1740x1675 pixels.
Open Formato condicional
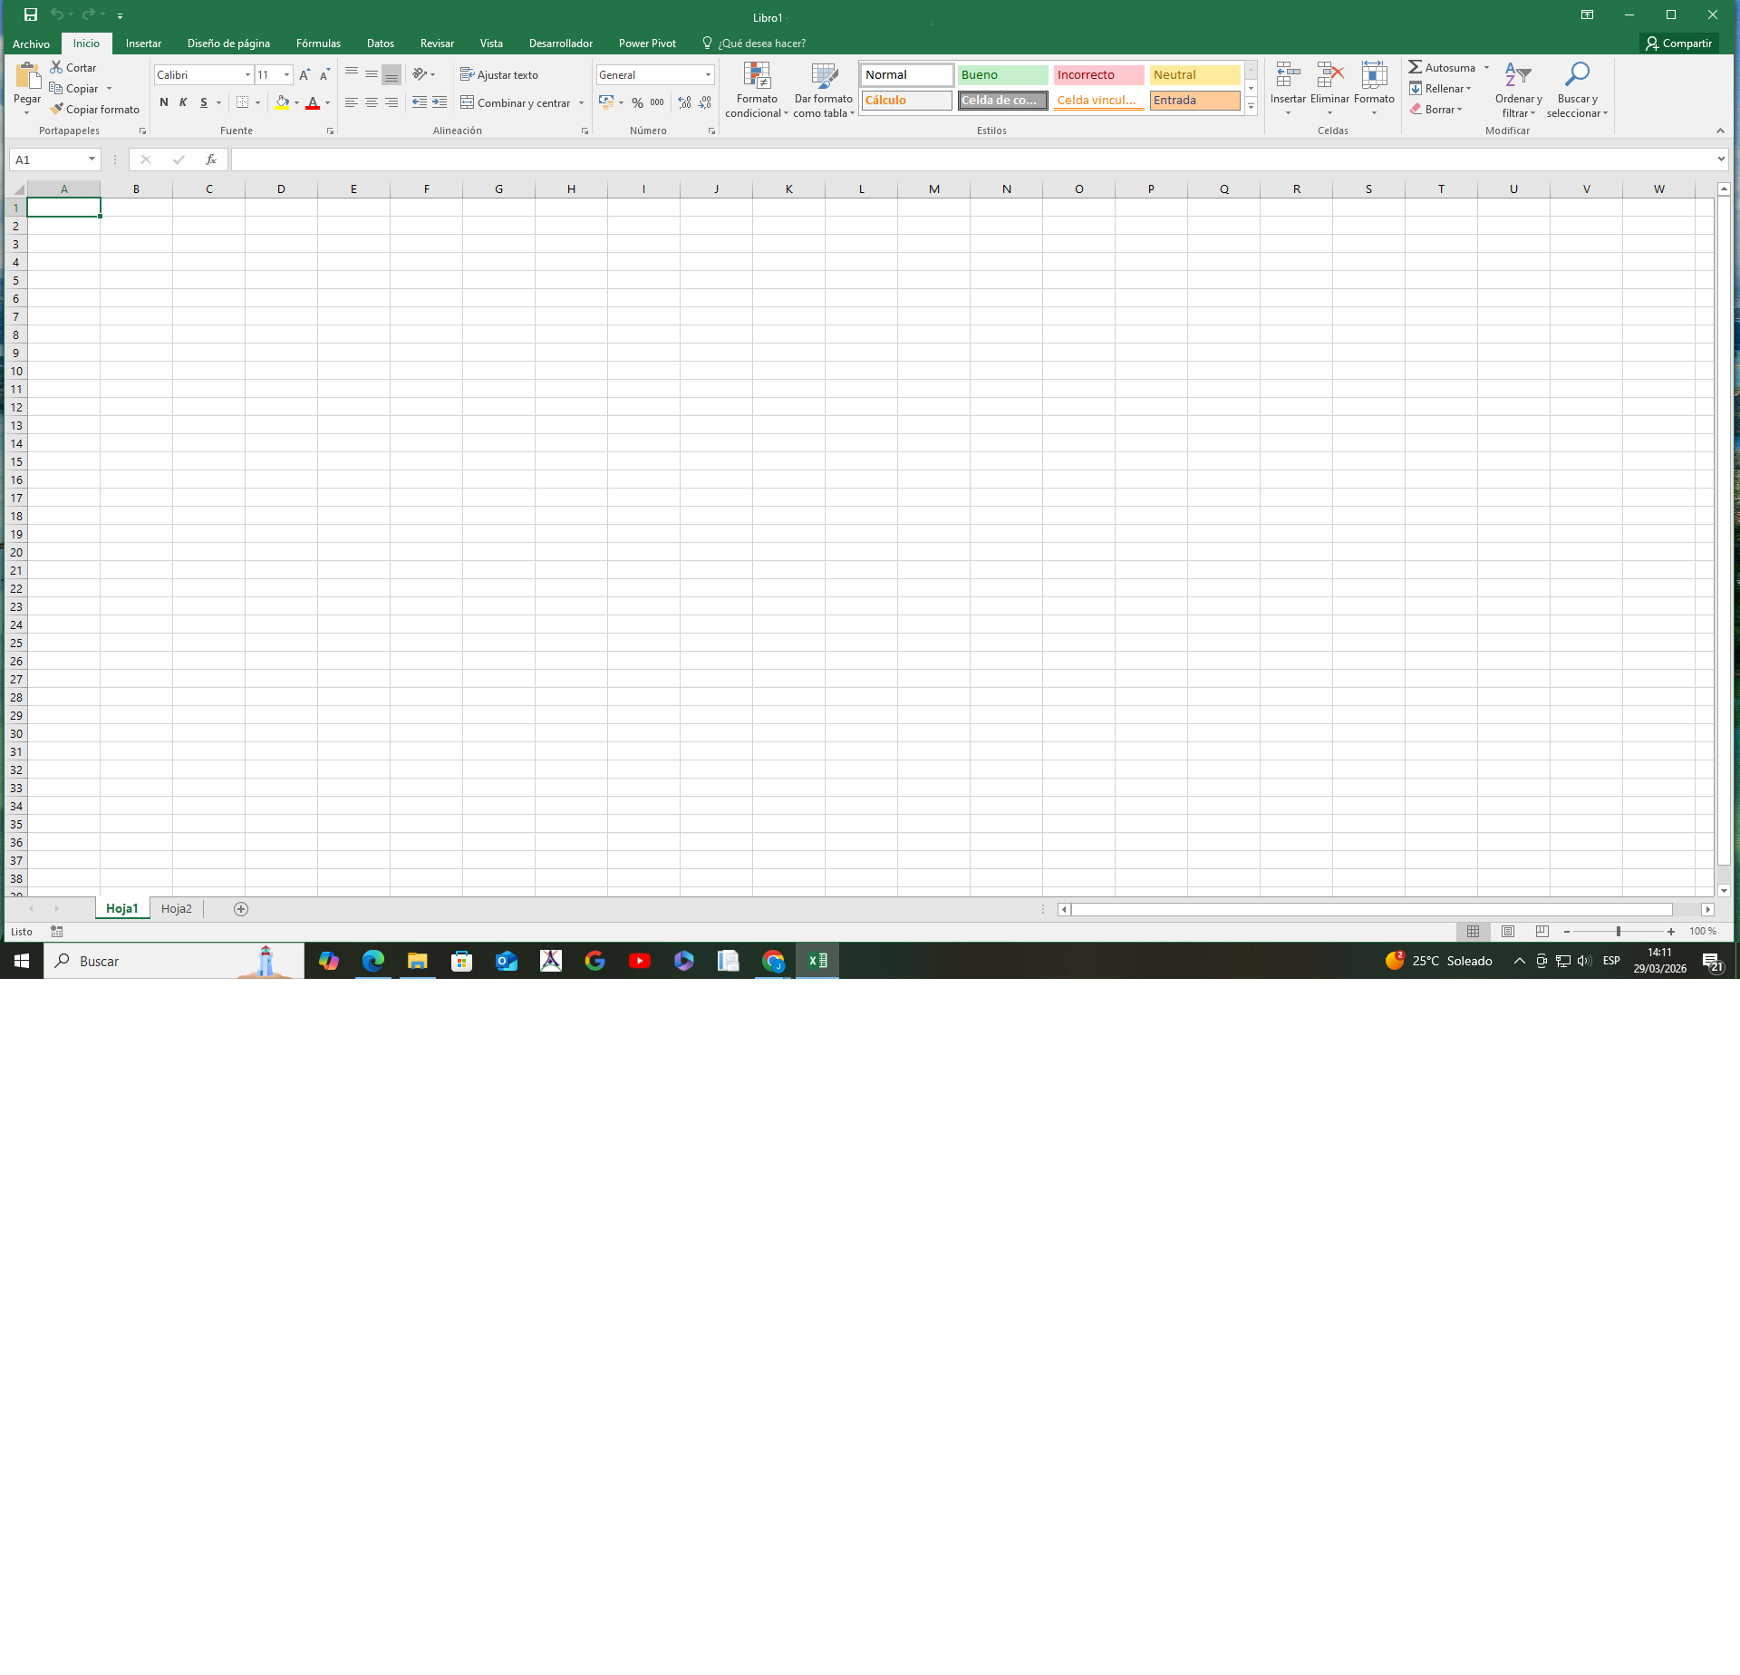click(757, 90)
